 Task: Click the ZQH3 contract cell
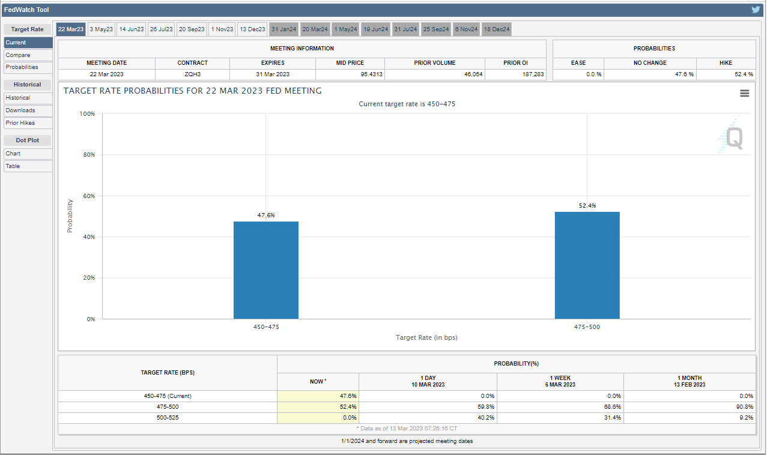pos(192,74)
